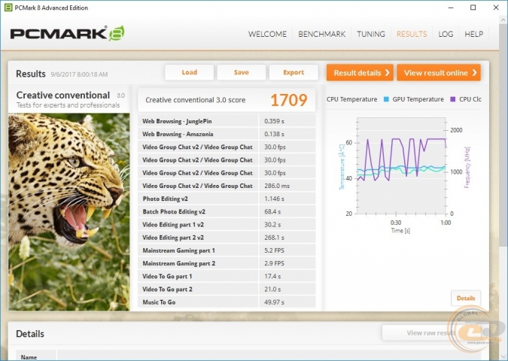Click View result online button
508x361 pixels.
tap(439, 72)
